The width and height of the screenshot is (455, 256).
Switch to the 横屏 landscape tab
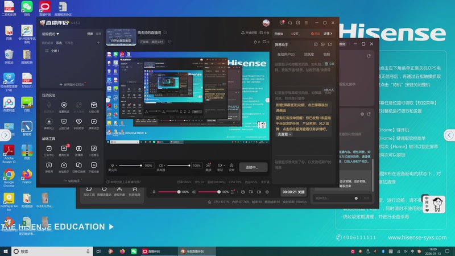tap(90, 34)
